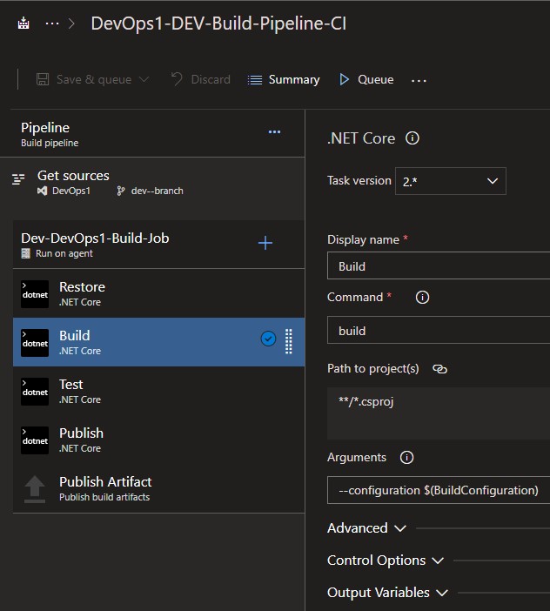Show info for the Arguments field
This screenshot has height=611, width=550.
[406, 457]
